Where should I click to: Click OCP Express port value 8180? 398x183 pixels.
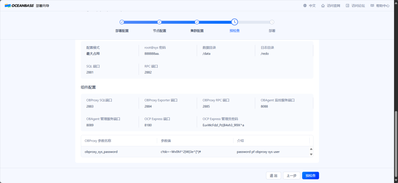(148, 125)
